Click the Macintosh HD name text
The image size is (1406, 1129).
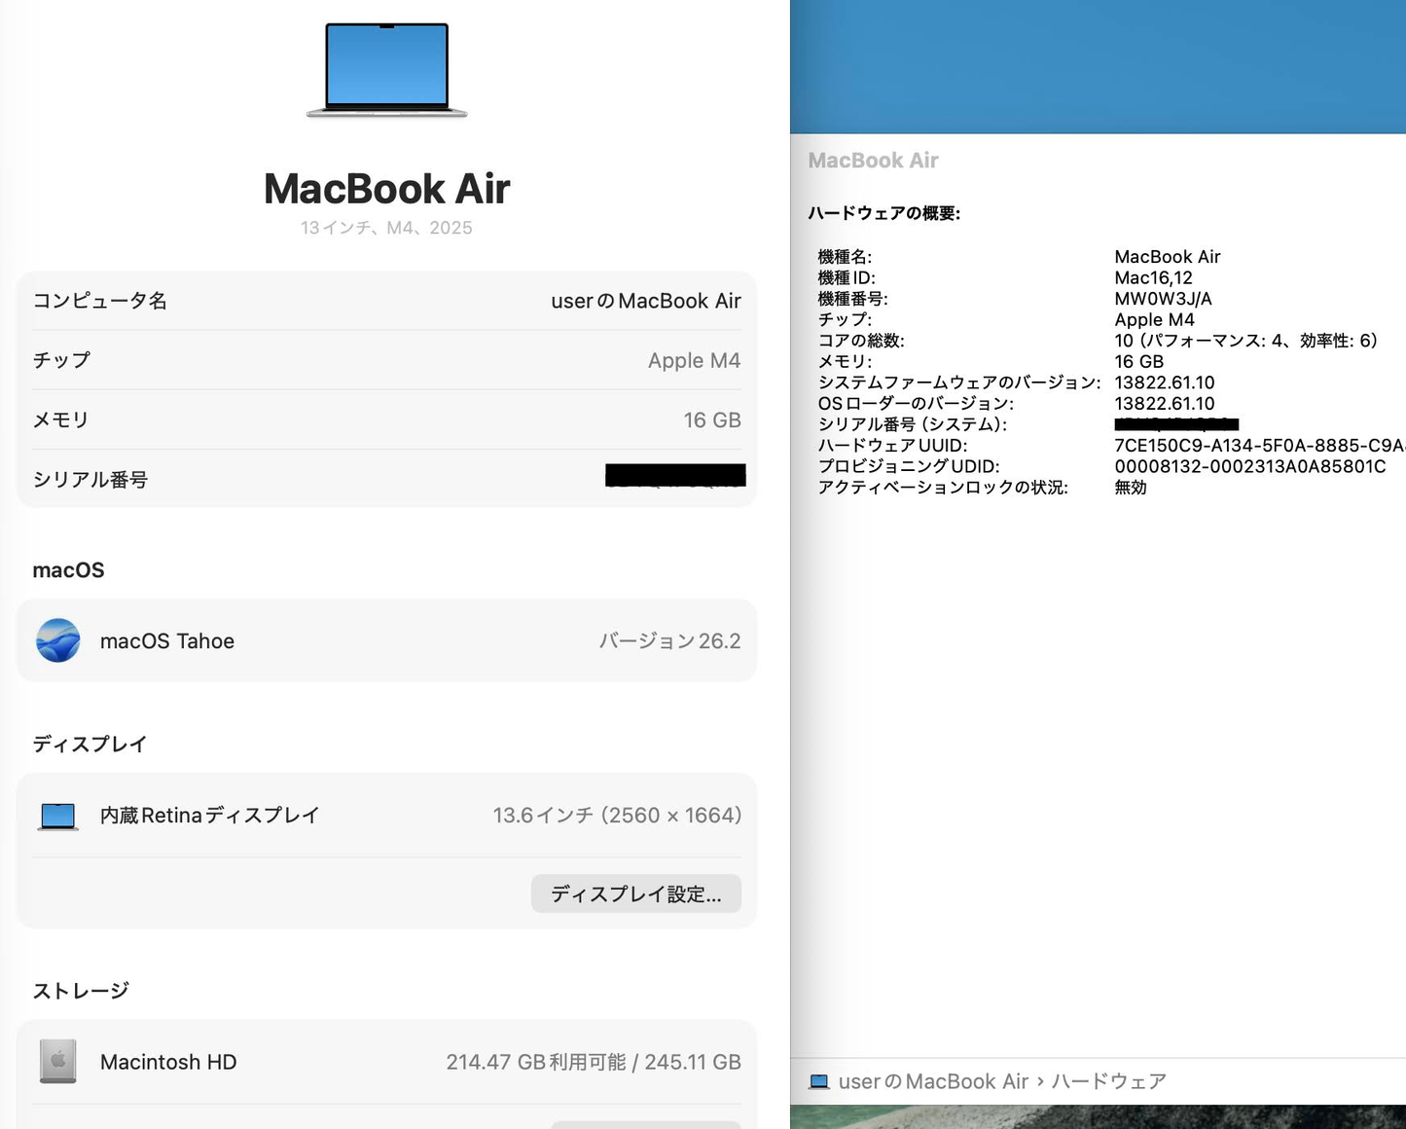[x=168, y=1062]
